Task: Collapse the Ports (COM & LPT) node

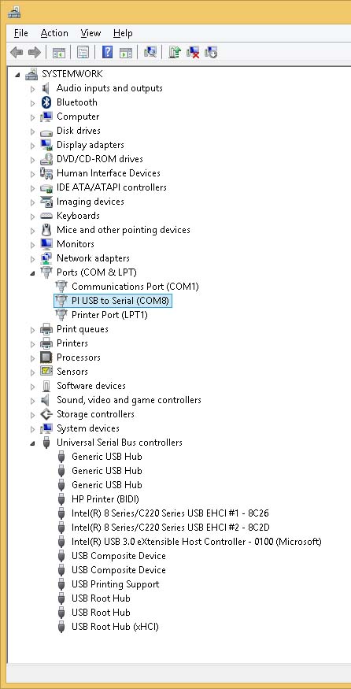Action: pos(32,273)
